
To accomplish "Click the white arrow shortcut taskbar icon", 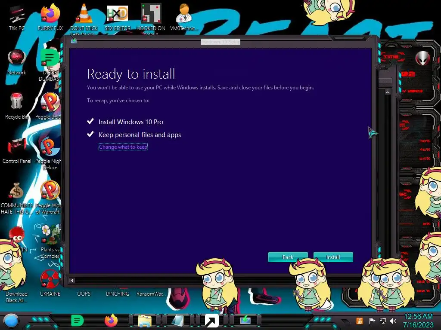I will 212,321.
